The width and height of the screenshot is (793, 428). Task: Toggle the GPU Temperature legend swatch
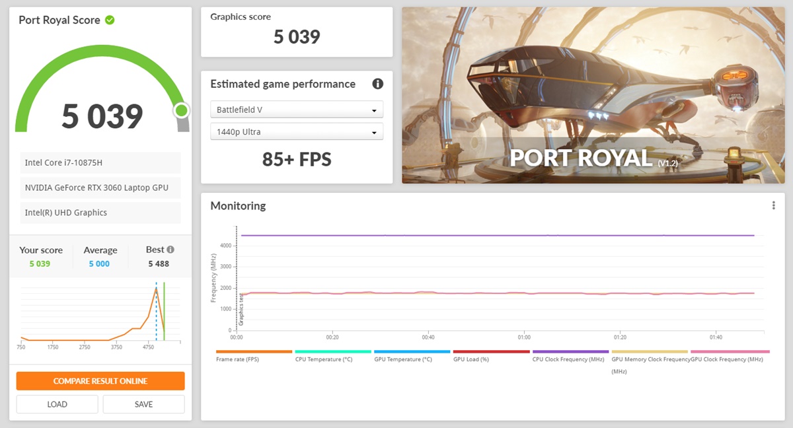pyautogui.click(x=412, y=351)
